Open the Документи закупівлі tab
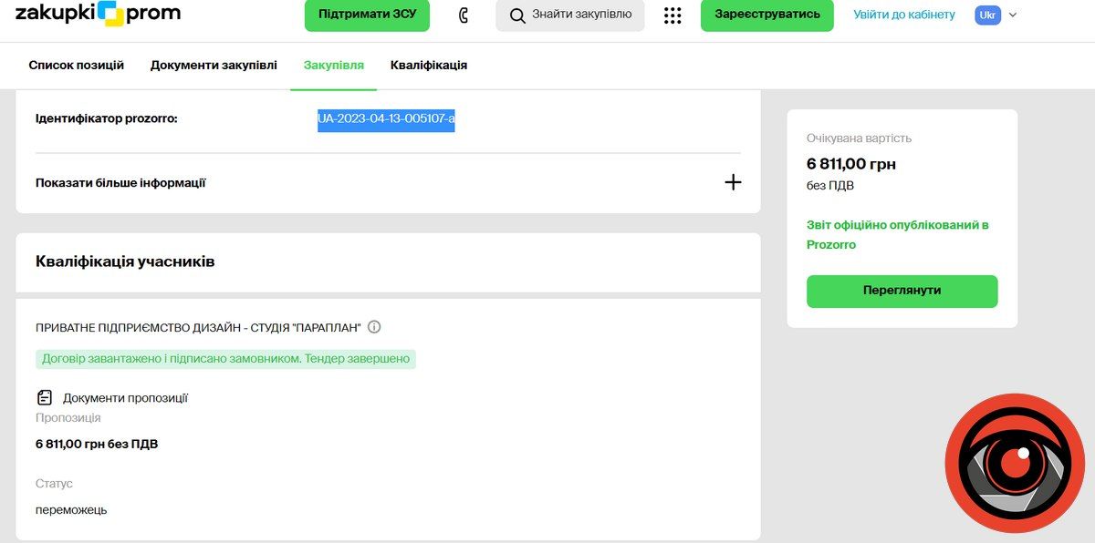This screenshot has height=543, width=1095. (214, 66)
